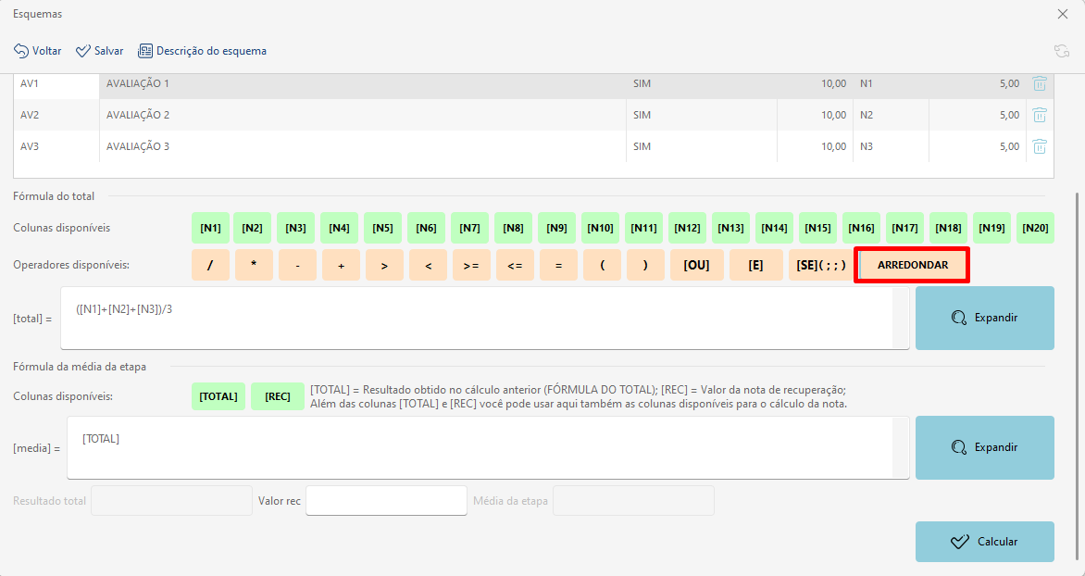The width and height of the screenshot is (1085, 576).
Task: Delete the AVALIAÇÃO 1 row with trash icon
Action: tap(1040, 83)
